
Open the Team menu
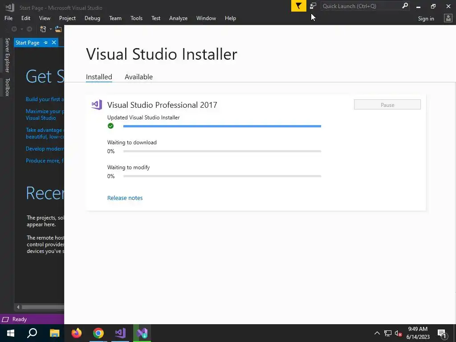[x=115, y=18]
